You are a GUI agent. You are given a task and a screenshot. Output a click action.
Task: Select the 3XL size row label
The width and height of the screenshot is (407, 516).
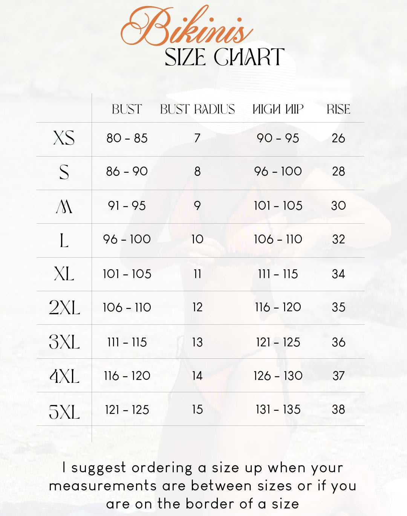64,342
